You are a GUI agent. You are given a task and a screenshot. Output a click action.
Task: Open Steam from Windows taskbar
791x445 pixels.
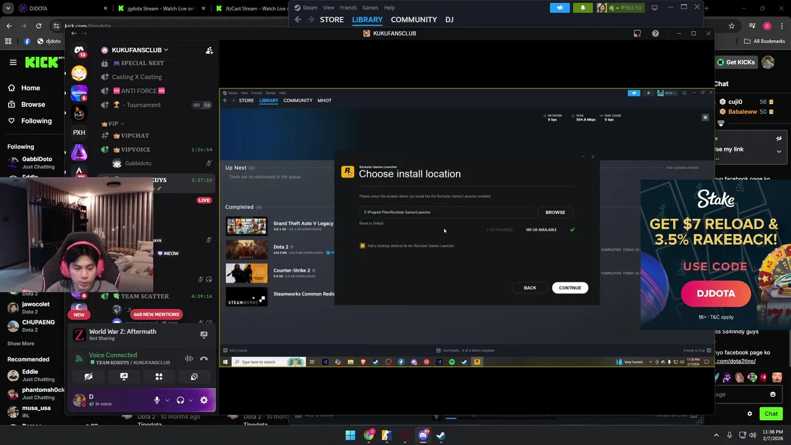(441, 435)
